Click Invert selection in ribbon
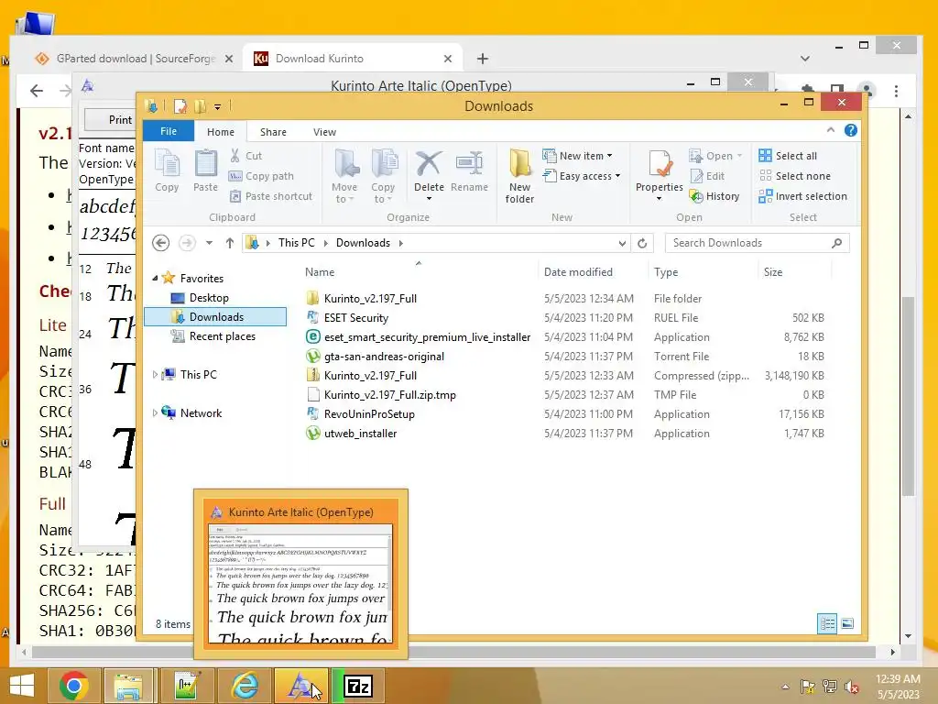This screenshot has width=938, height=704. coord(802,196)
